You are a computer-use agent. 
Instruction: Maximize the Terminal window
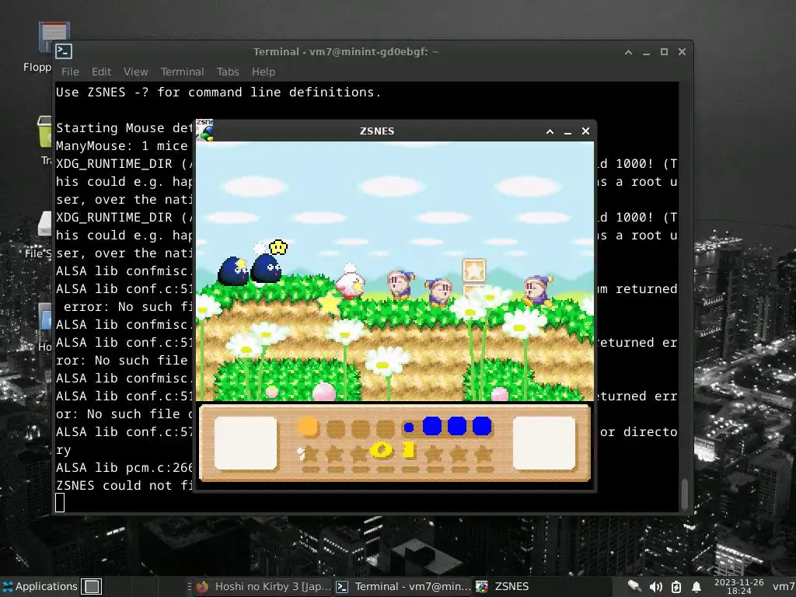point(664,52)
